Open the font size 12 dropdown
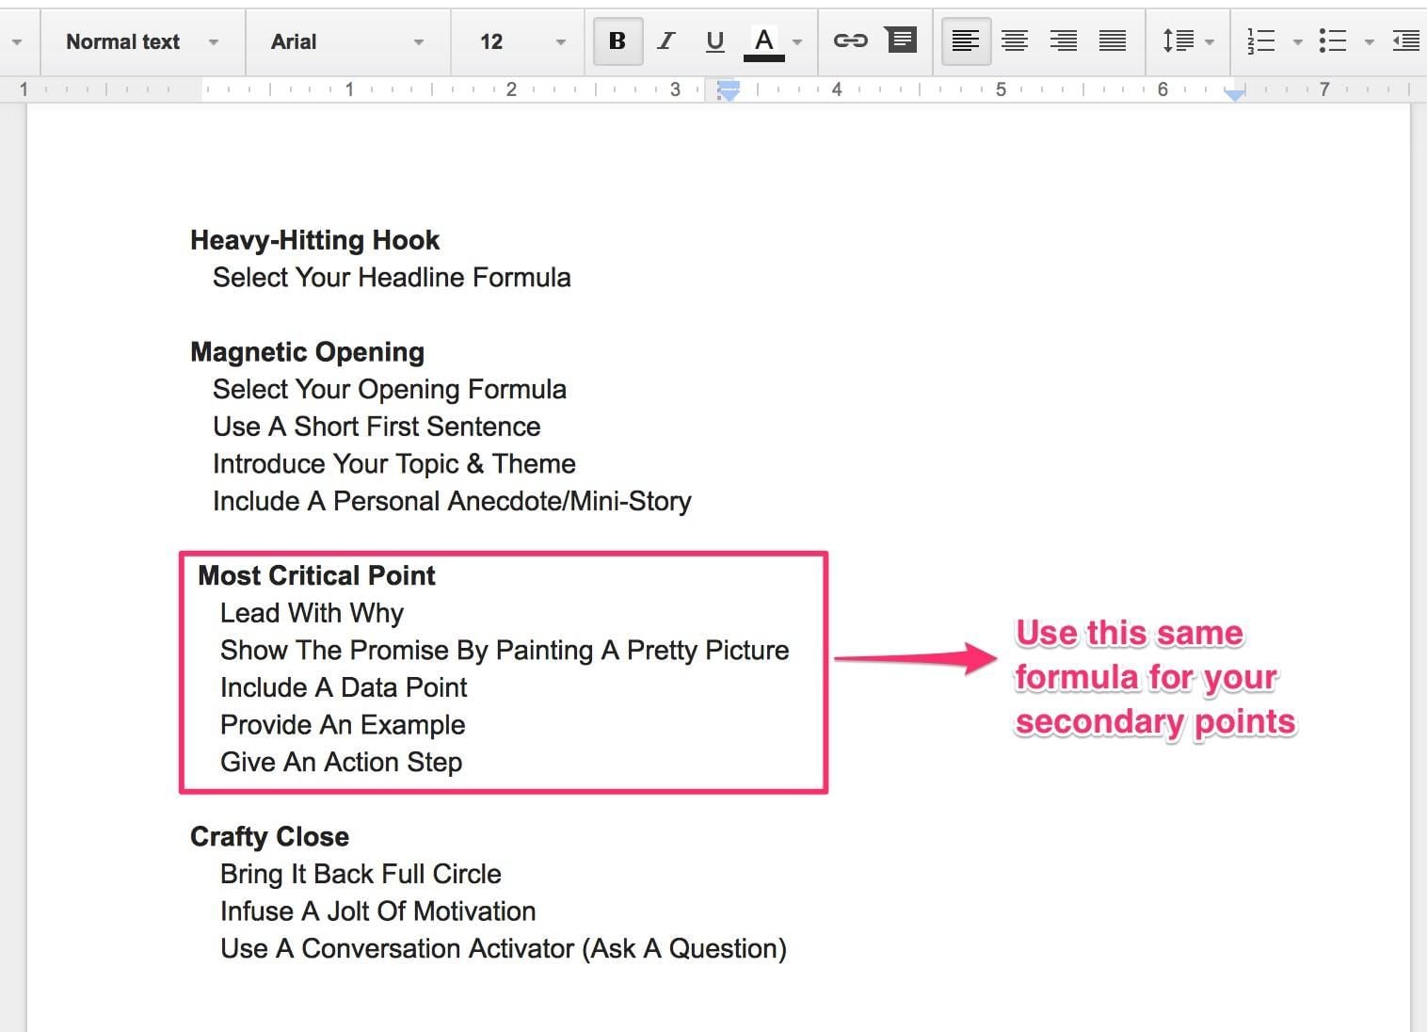Screen dimensions: 1427x1032 point(516,40)
